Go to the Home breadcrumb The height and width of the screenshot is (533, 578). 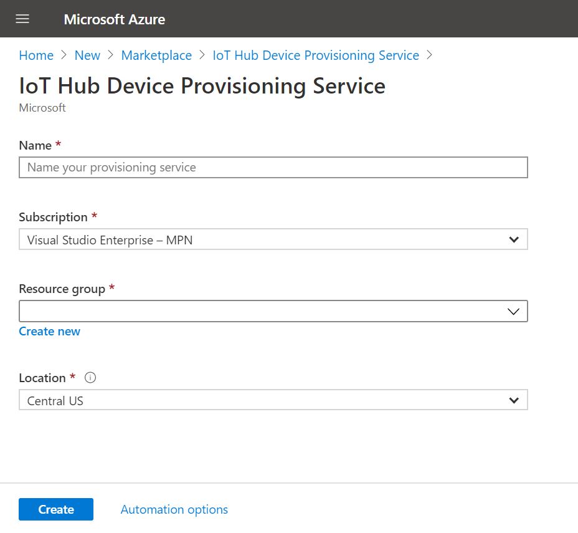(36, 55)
